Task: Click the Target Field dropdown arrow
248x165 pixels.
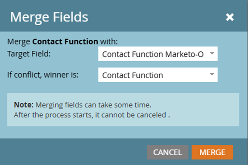Action: (x=212, y=54)
